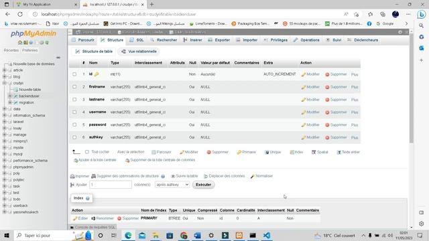Toggle the Tout cocher checkbox
Viewport: 429px width, 241px height.
[x=87, y=152]
